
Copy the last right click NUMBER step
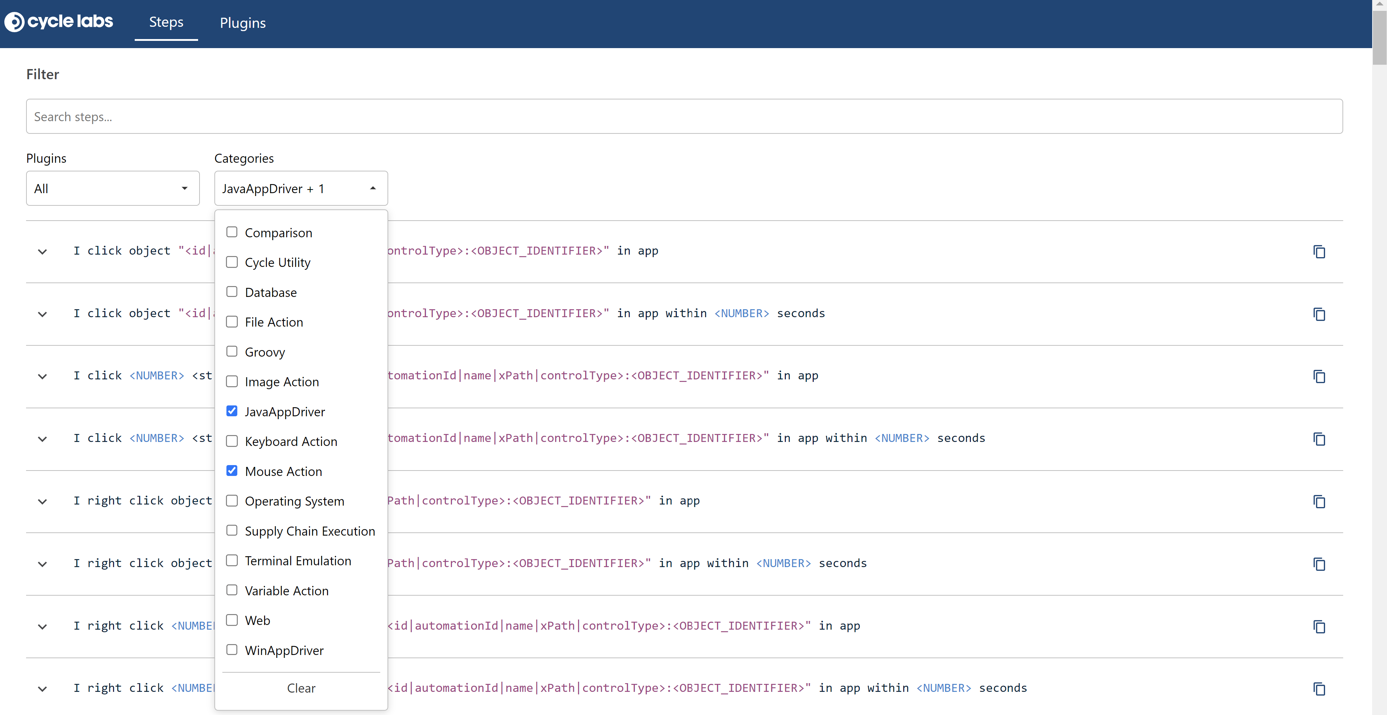click(x=1319, y=688)
